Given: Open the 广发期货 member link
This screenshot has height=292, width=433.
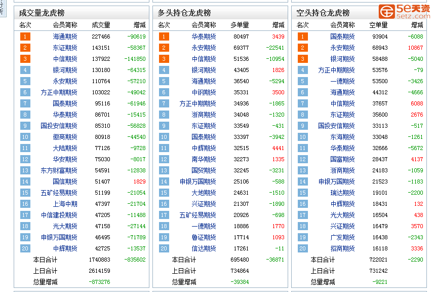Looking at the screenshot, I should [342, 237].
